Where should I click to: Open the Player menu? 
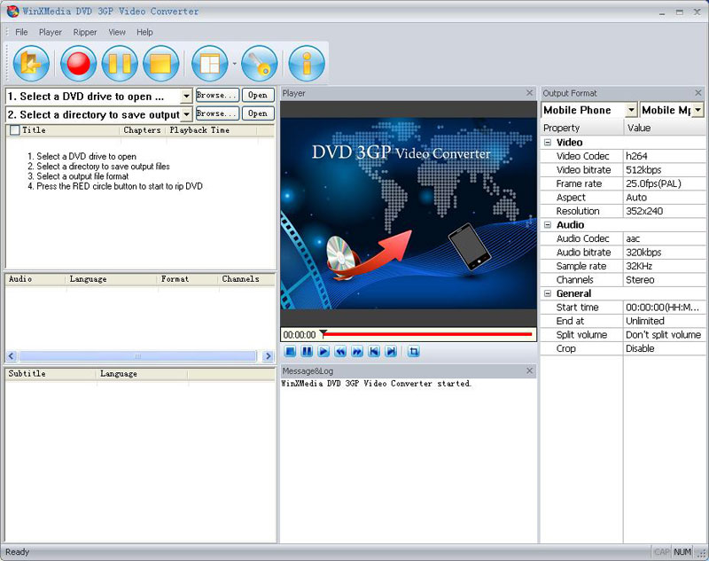coord(51,32)
